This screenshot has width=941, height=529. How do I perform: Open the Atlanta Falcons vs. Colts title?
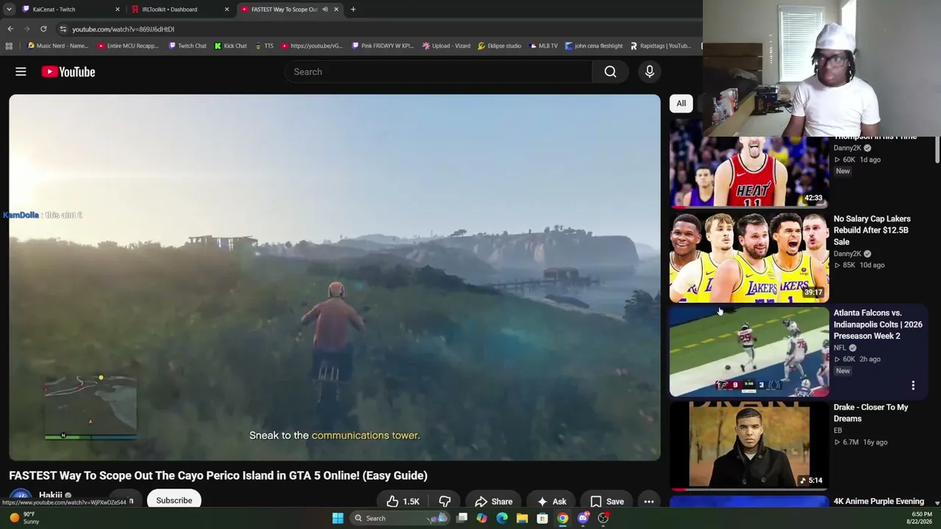[x=878, y=324]
